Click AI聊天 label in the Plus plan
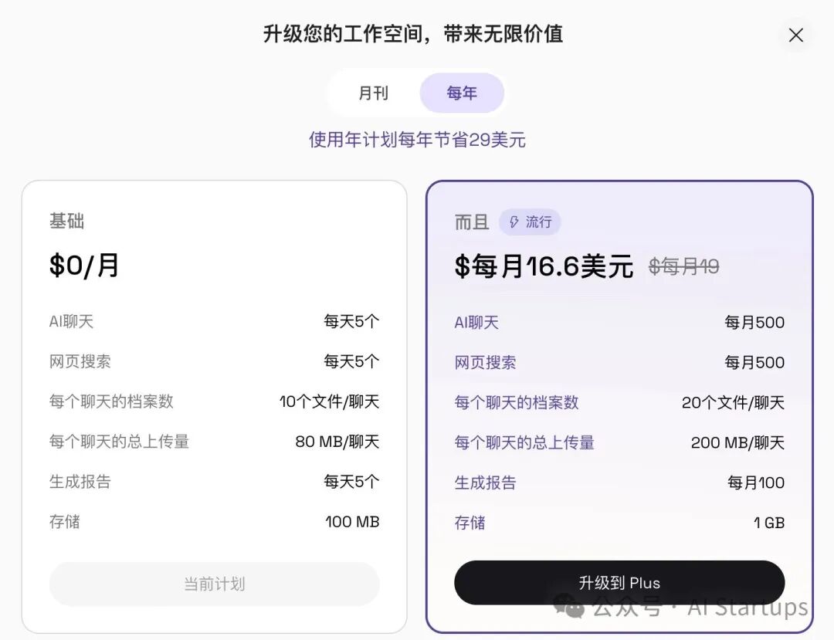Image resolution: width=834 pixels, height=640 pixels. 476,322
